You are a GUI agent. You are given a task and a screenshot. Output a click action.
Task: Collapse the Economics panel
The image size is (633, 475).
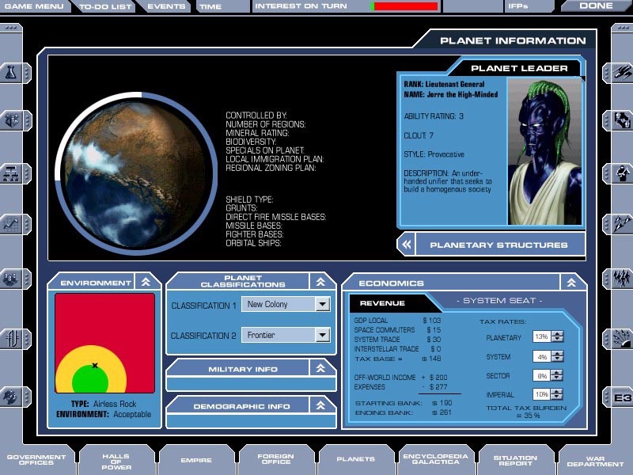(572, 283)
